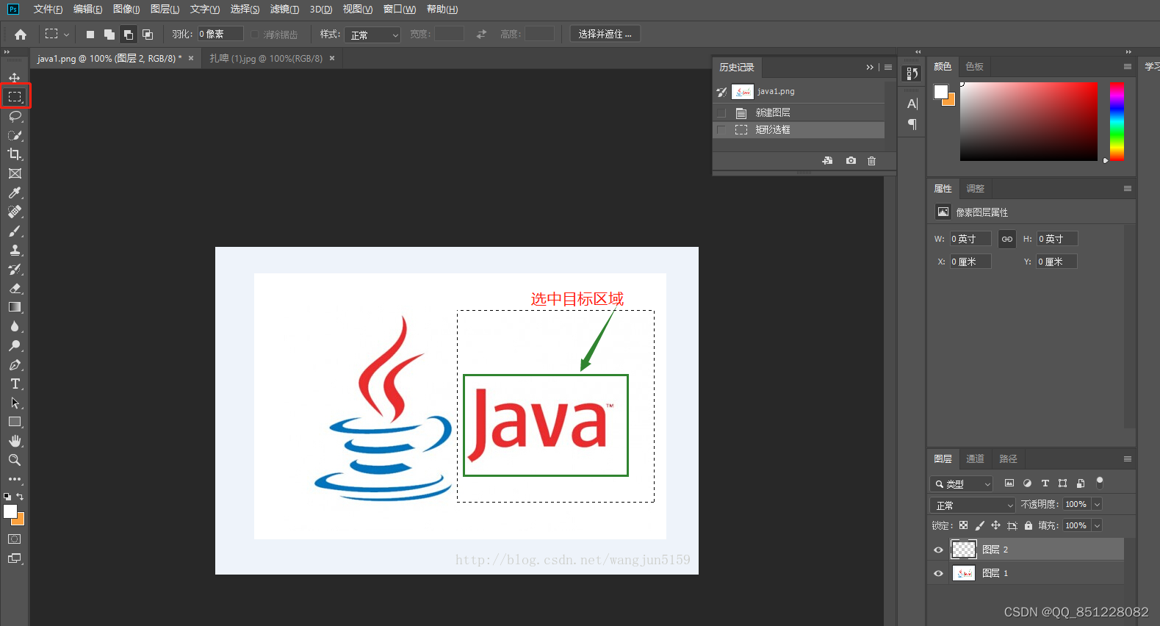1160x626 pixels.
Task: Click the Home icon in options bar
Action: 21,35
